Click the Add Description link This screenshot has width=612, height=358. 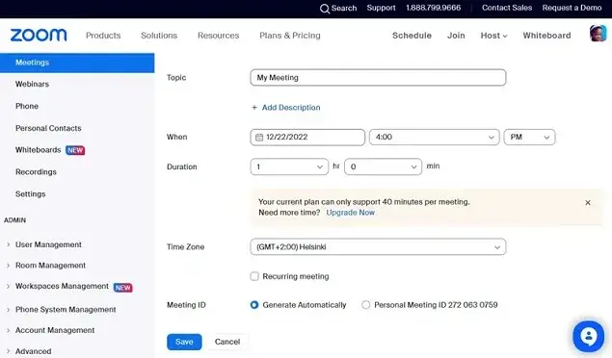pos(291,108)
